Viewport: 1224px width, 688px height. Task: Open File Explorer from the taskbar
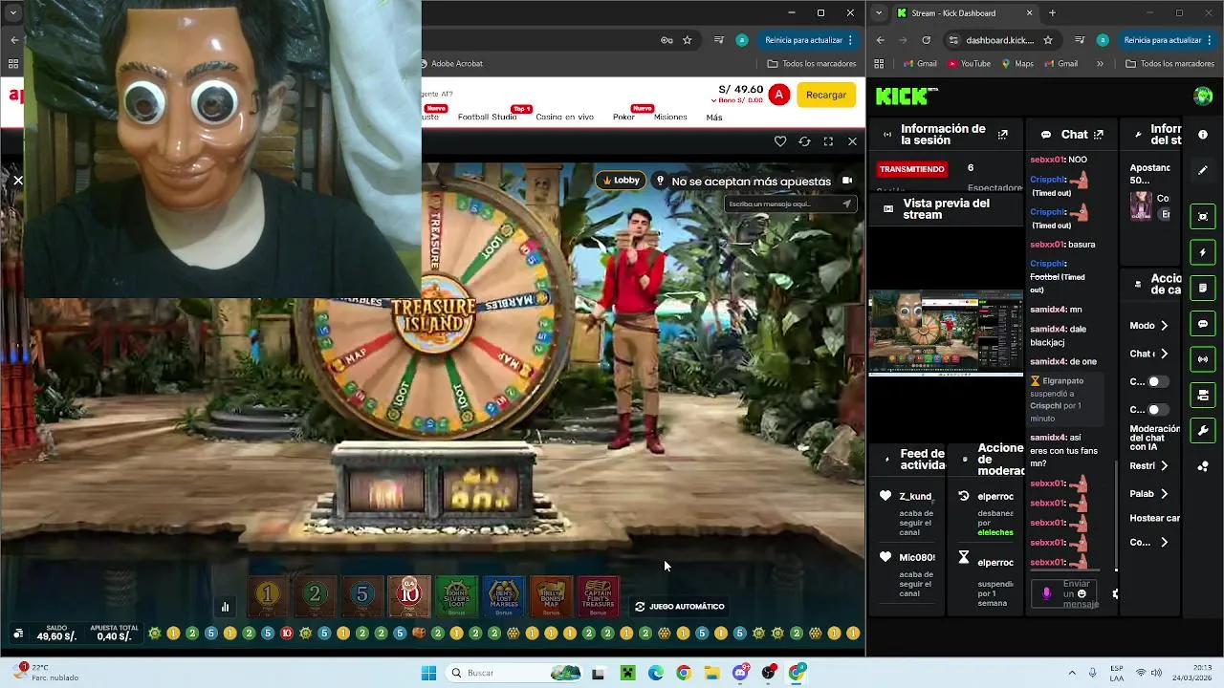[711, 673]
